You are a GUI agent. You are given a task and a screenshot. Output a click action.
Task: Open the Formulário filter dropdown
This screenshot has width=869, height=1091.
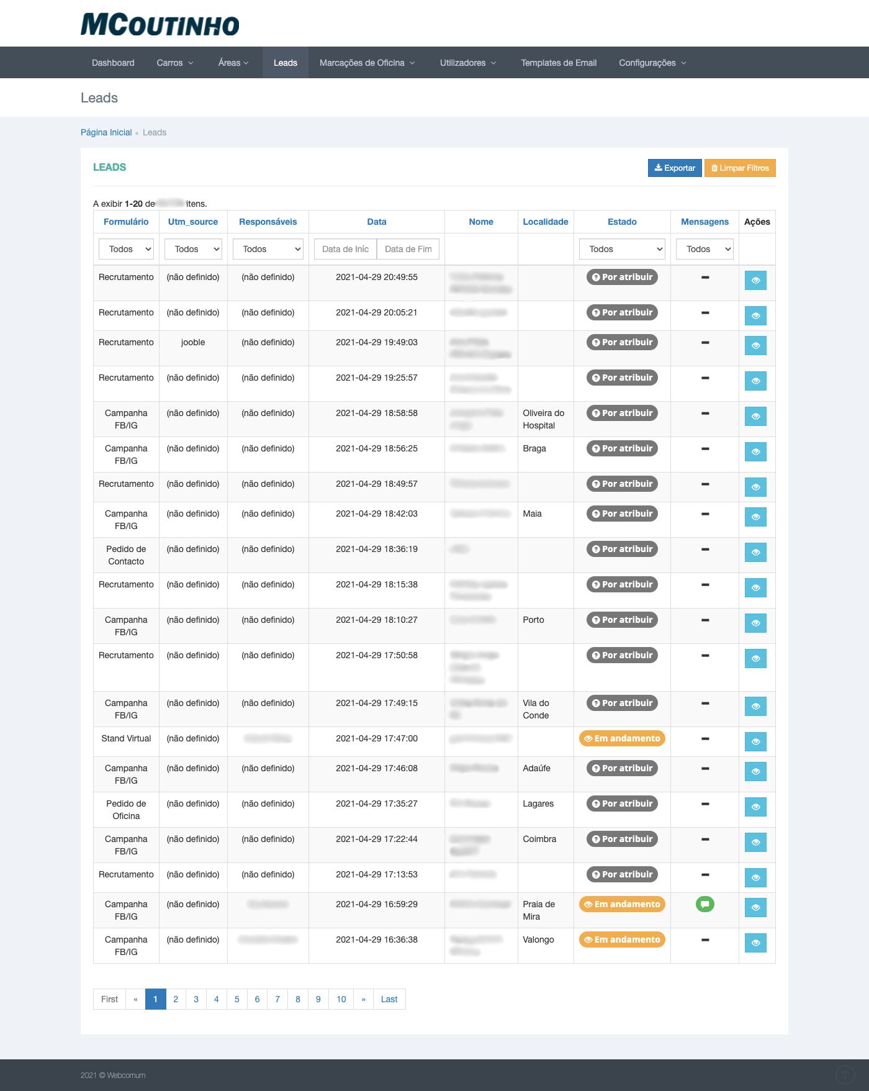[x=126, y=249]
